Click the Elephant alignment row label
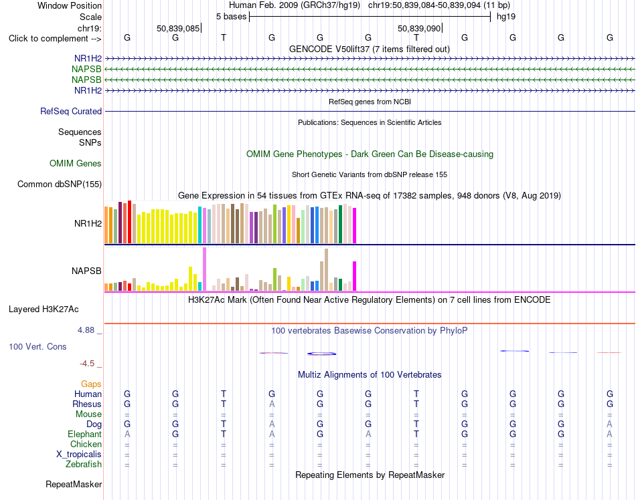Viewport: 636px width, 500px height. (x=84, y=434)
